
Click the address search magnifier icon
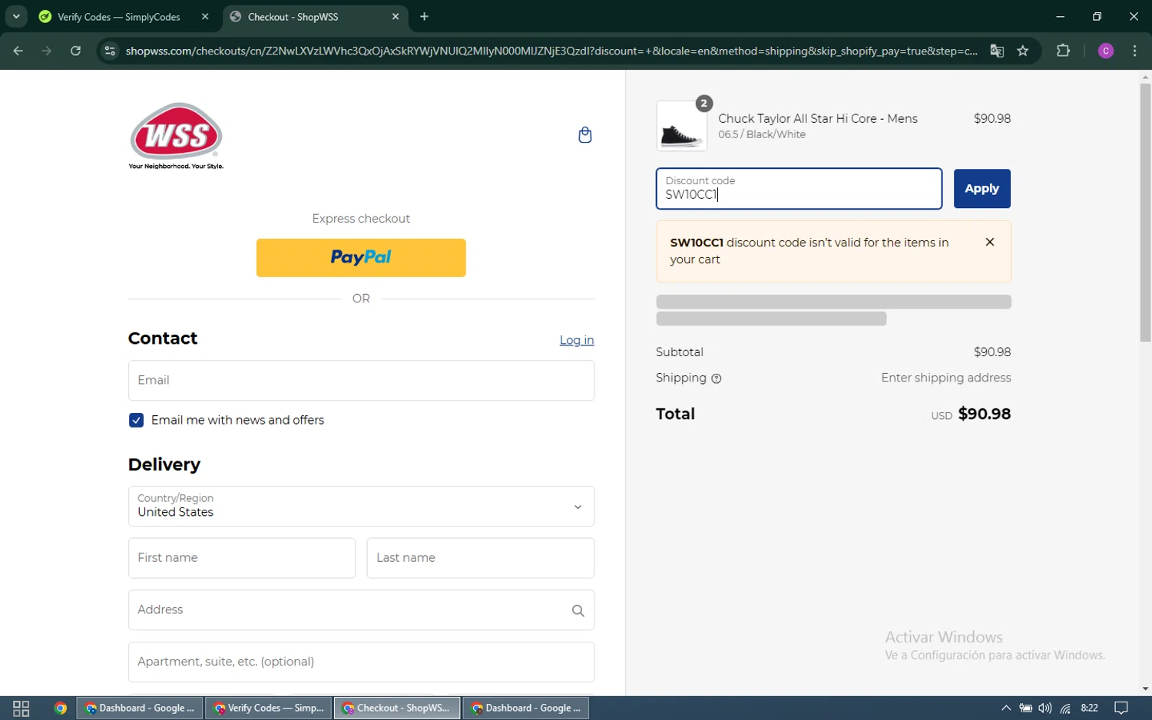(578, 610)
